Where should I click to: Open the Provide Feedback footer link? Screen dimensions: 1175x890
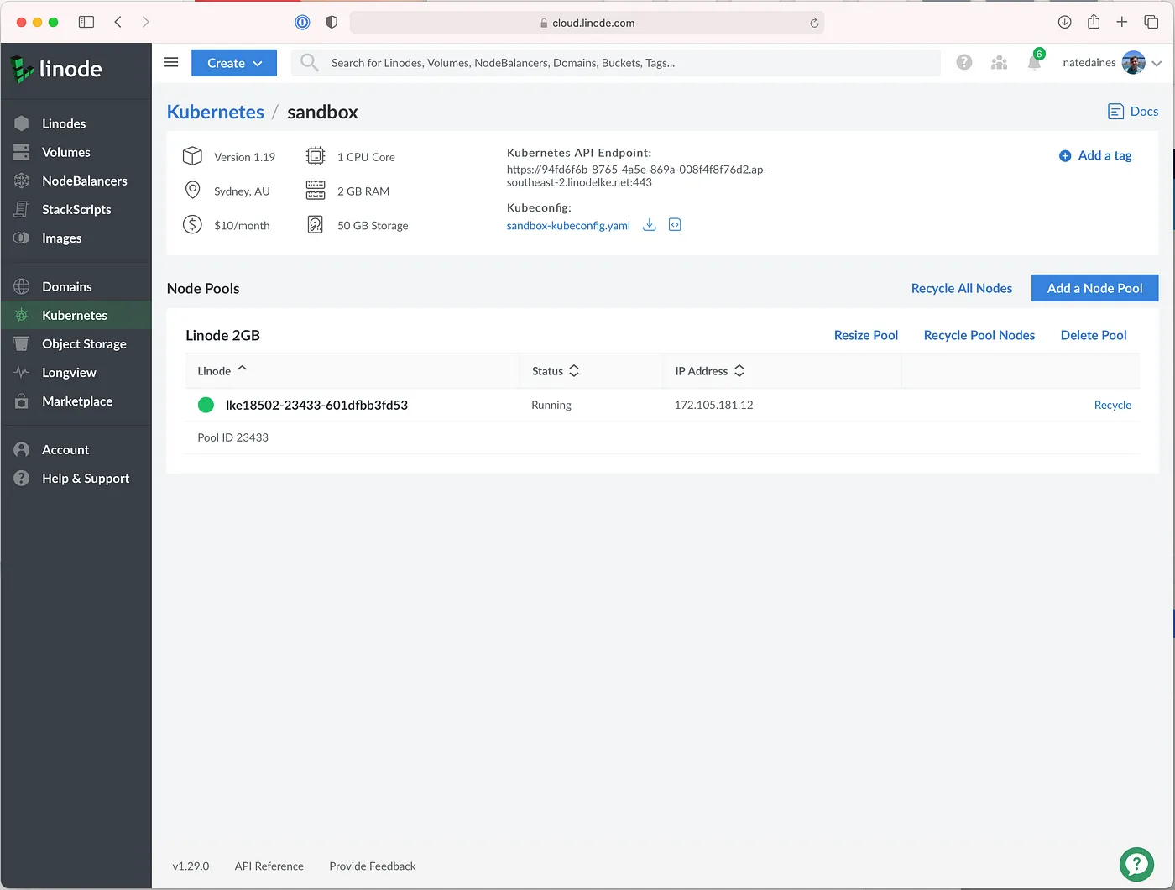point(373,866)
